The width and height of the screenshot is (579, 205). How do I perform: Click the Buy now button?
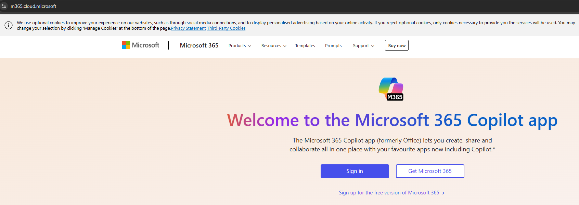click(397, 45)
